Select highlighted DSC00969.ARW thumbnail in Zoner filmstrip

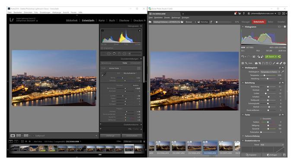coord(210,147)
